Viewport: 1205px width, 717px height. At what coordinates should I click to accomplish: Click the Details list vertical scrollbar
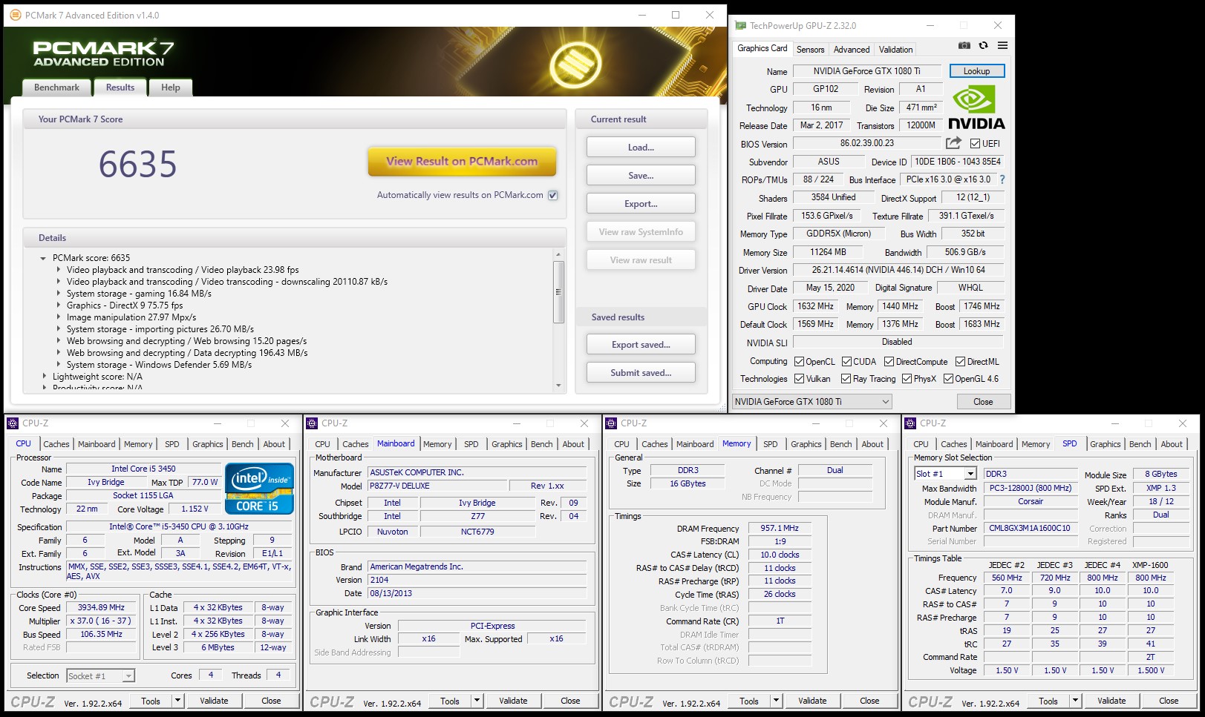[558, 292]
